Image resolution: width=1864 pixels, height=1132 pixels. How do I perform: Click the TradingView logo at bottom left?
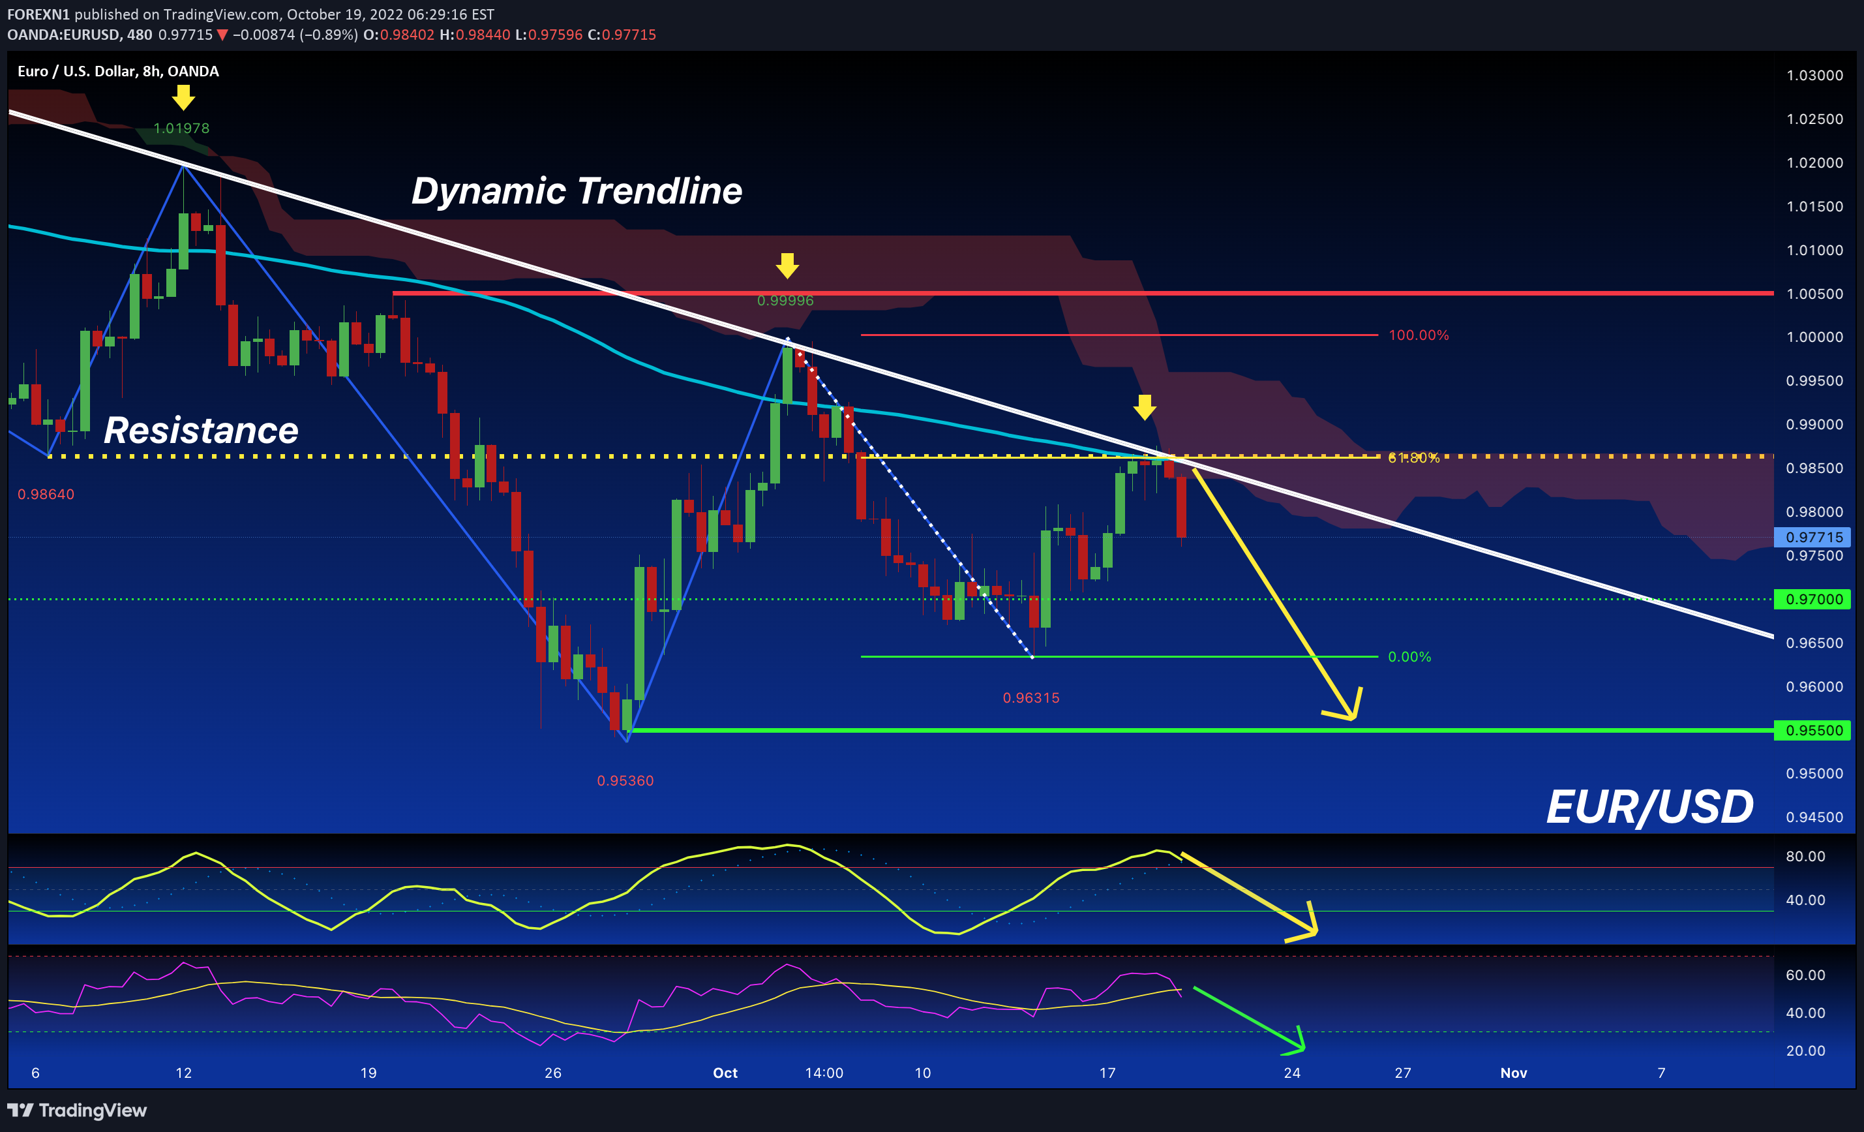point(76,1110)
